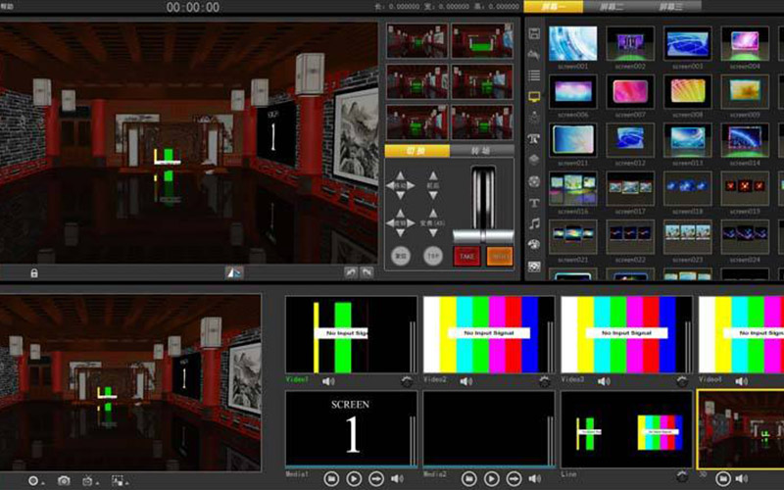Click the save disk icon in sidebar
This screenshot has height=490, width=784.
pos(534,34)
